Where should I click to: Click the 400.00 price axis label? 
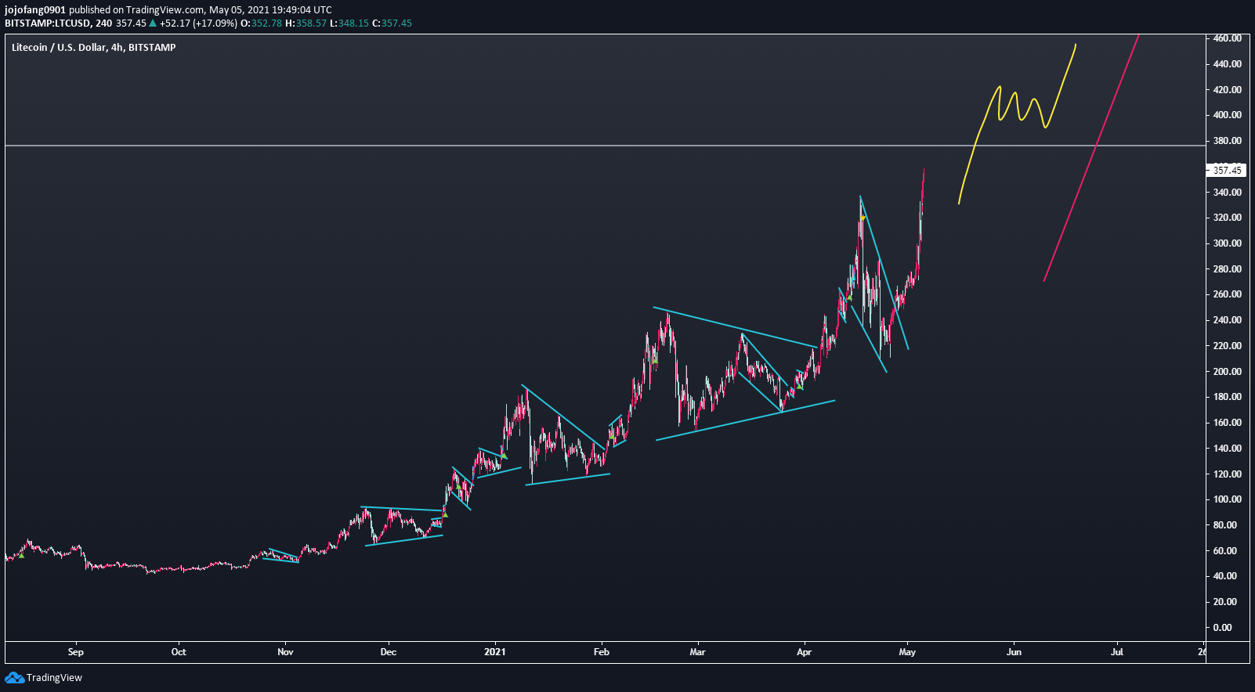pos(1227,115)
